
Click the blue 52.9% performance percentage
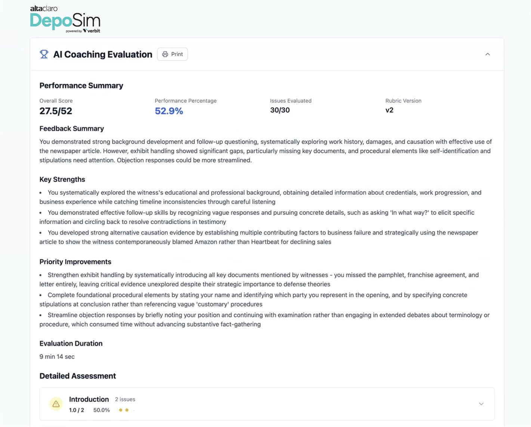(x=169, y=111)
